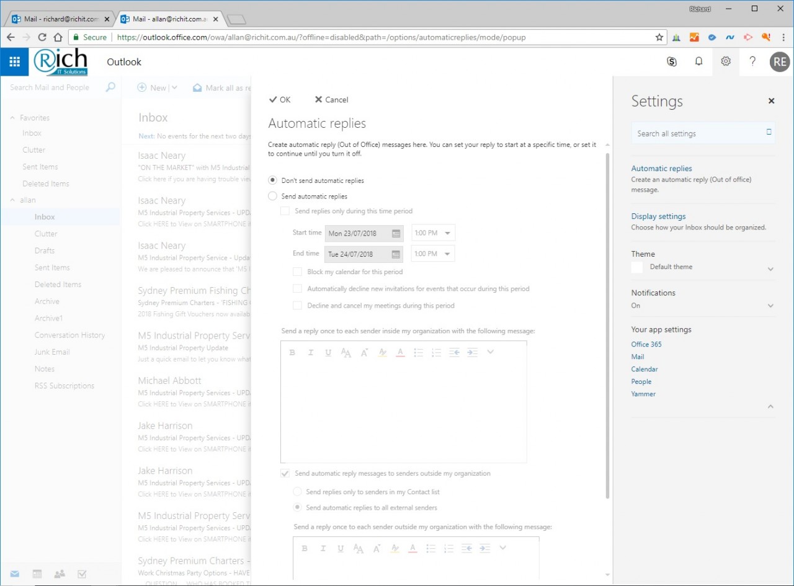
Task: Click bullet list in outside-organization editor
Action: 431,548
